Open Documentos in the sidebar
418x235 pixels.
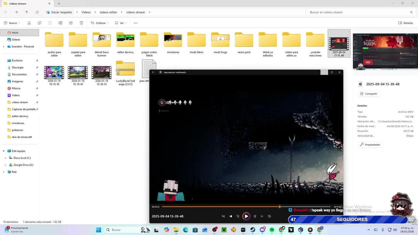(20, 74)
